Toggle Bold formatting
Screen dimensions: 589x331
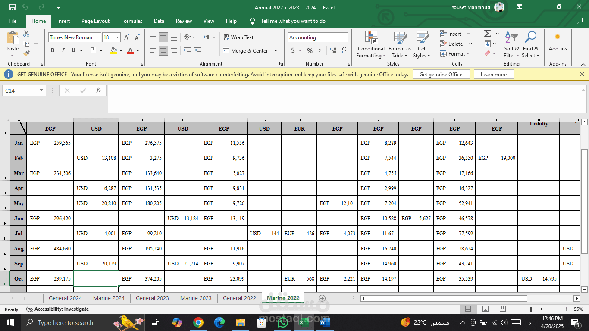tap(53, 50)
